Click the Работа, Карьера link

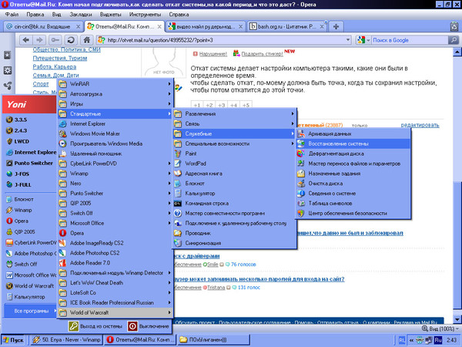coord(55,66)
